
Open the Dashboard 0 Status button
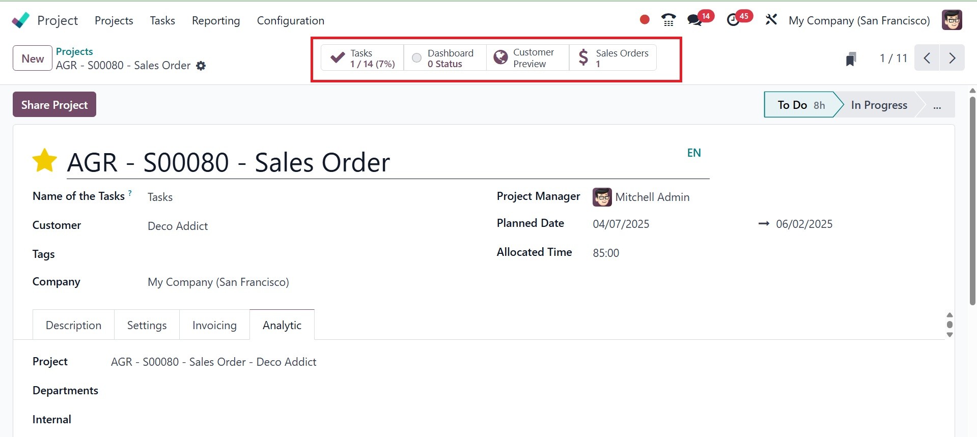click(x=445, y=58)
